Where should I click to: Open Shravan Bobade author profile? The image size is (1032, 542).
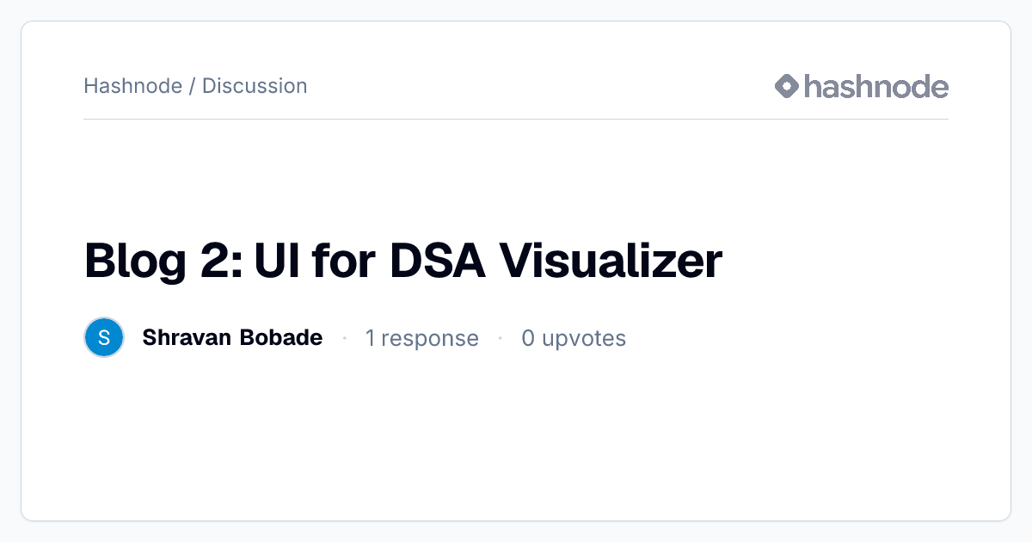(232, 337)
